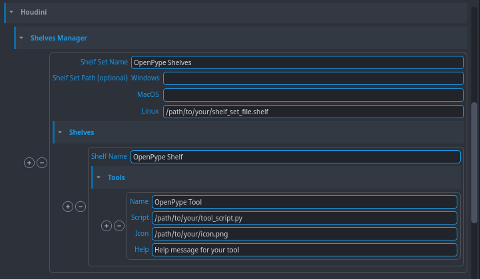Add a new tool with the plus icon next to Script
Viewport: 480px width, 279px height.
107,226
